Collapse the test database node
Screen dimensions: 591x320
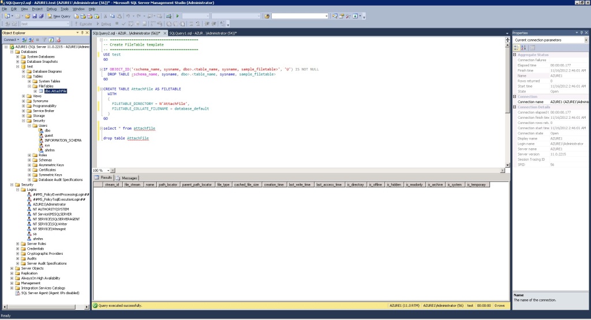click(x=18, y=66)
